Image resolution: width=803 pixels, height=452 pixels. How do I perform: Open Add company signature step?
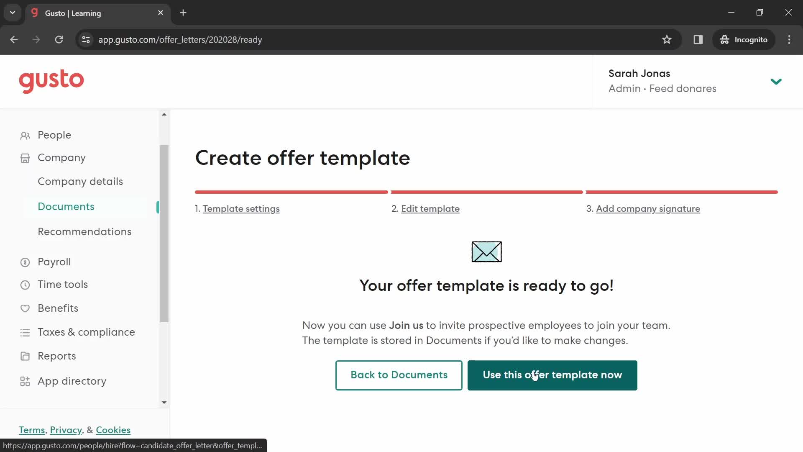click(649, 208)
